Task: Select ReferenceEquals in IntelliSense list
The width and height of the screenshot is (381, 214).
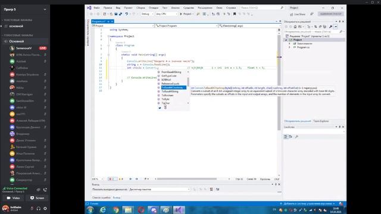Action: pyautogui.click(x=170, y=84)
